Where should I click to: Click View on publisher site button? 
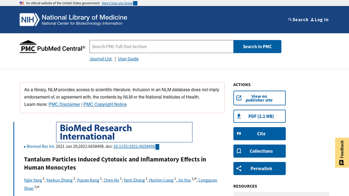[x=260, y=98]
